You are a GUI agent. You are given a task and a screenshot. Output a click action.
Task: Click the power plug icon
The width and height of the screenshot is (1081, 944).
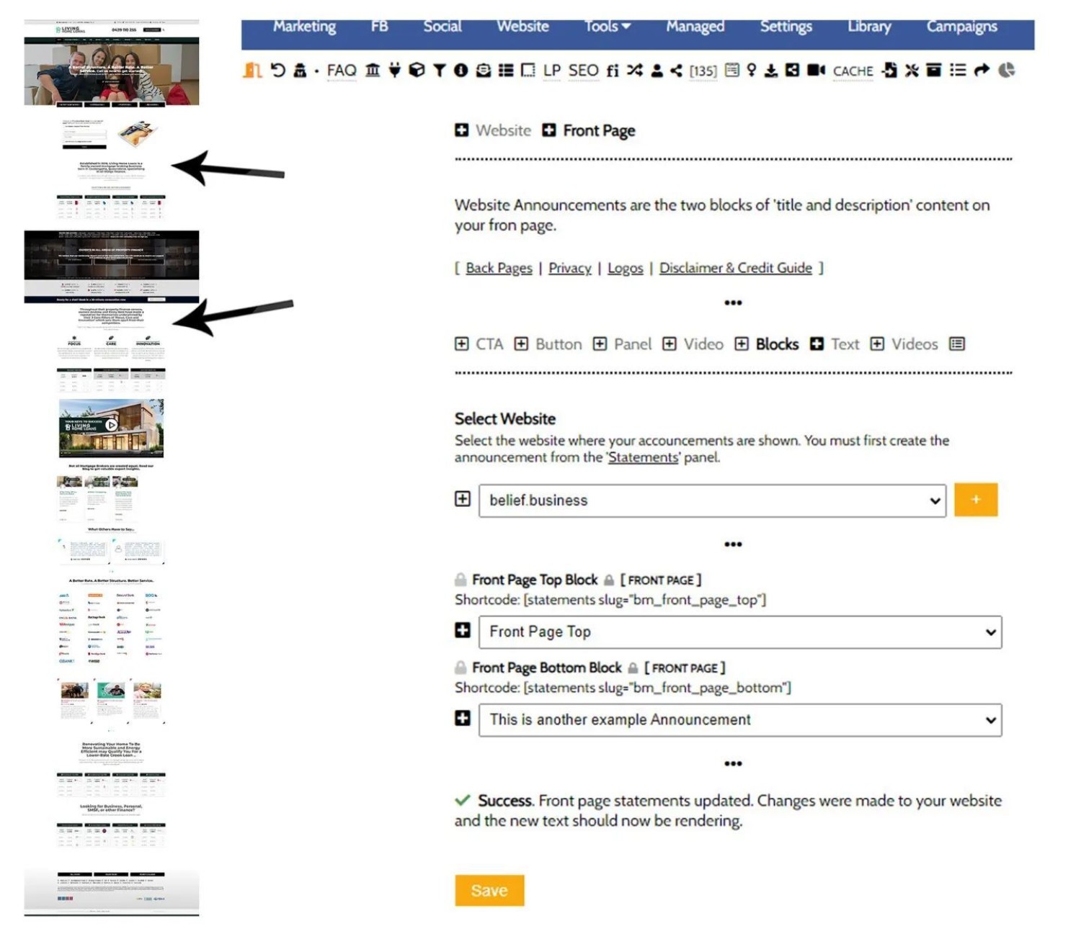394,70
